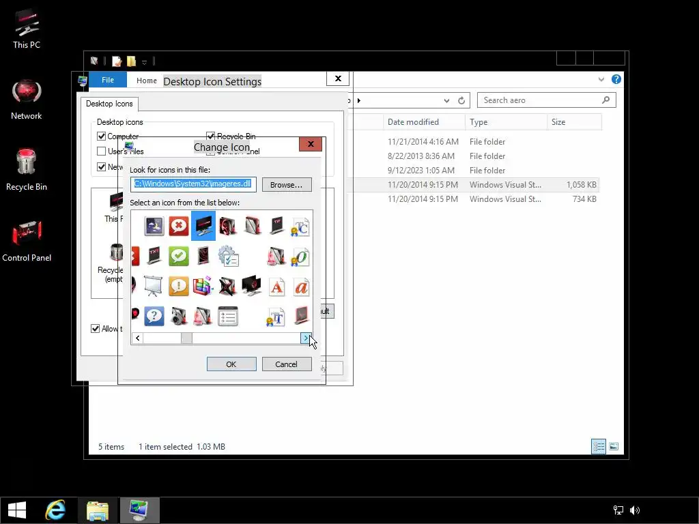
Task: Click the Explorer help question mark icon
Action: click(x=616, y=79)
